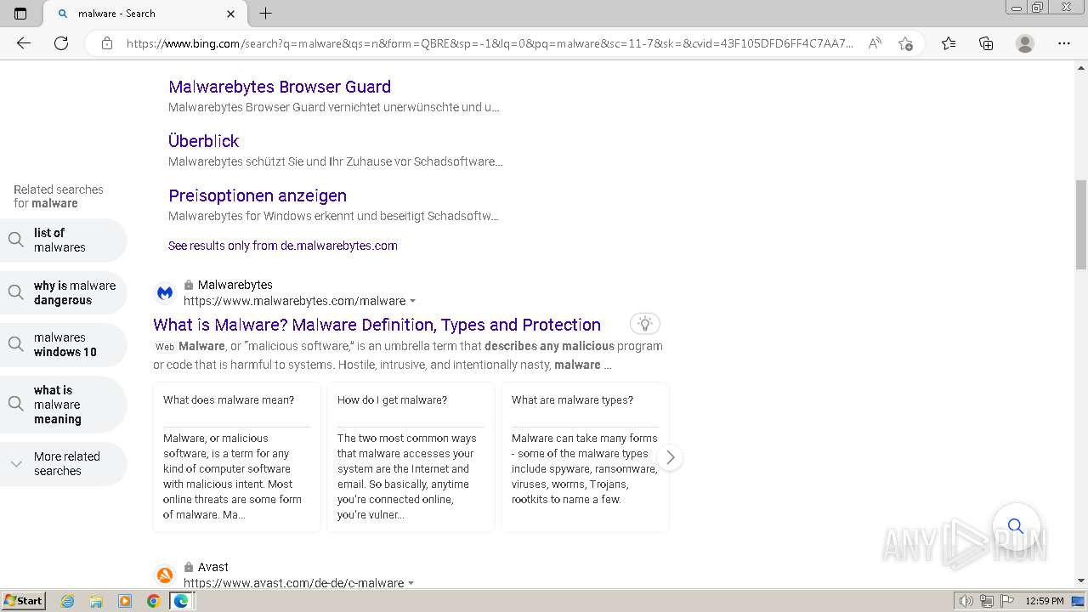This screenshot has height=612, width=1088.
Task: Open Internet Explorer from taskbar
Action: [x=67, y=601]
